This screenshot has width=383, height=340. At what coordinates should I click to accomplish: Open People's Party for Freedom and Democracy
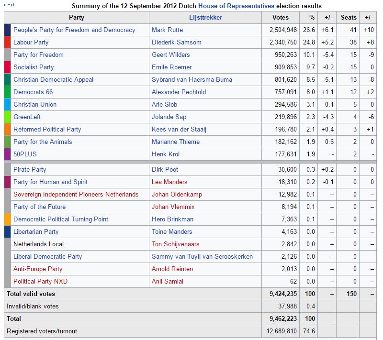coord(74,30)
